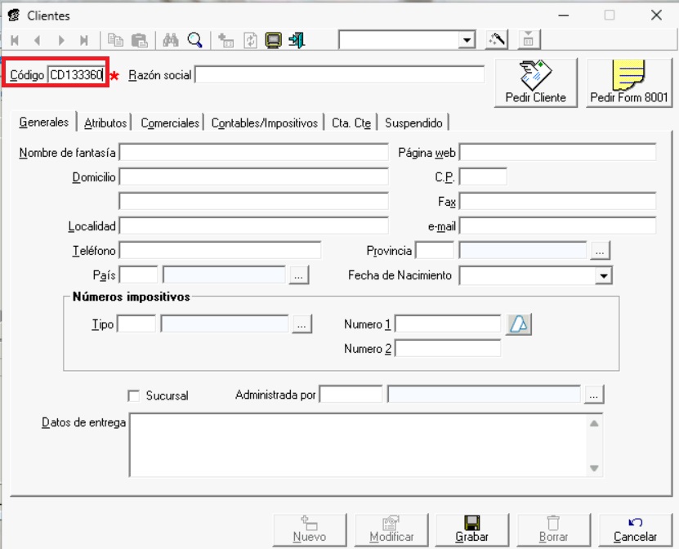Click the exit door icon in toolbar

click(297, 40)
